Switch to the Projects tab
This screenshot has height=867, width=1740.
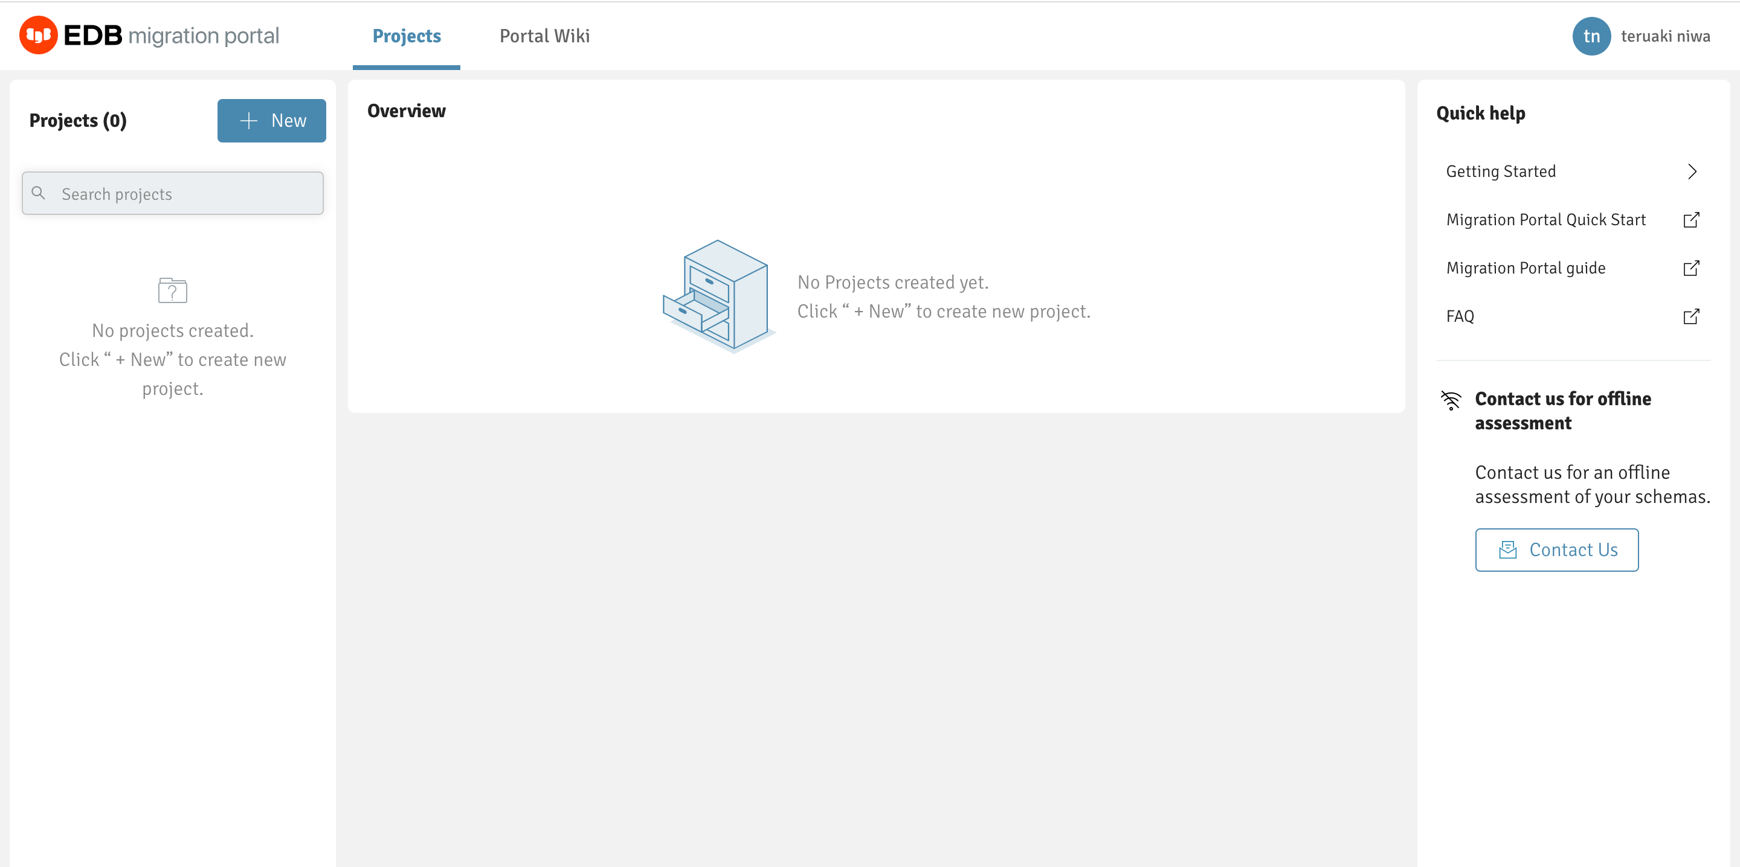(406, 36)
